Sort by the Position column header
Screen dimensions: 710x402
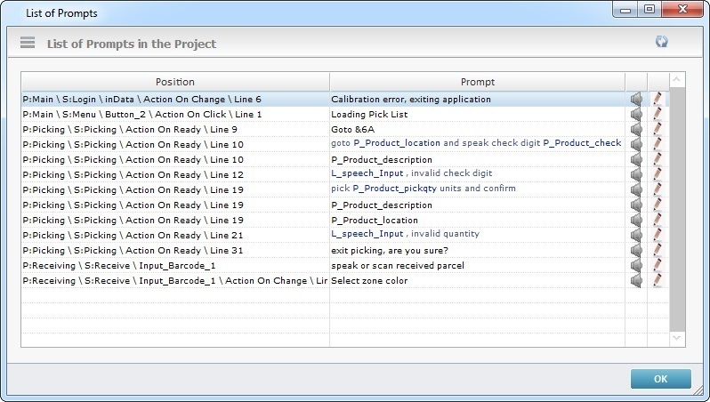point(174,82)
